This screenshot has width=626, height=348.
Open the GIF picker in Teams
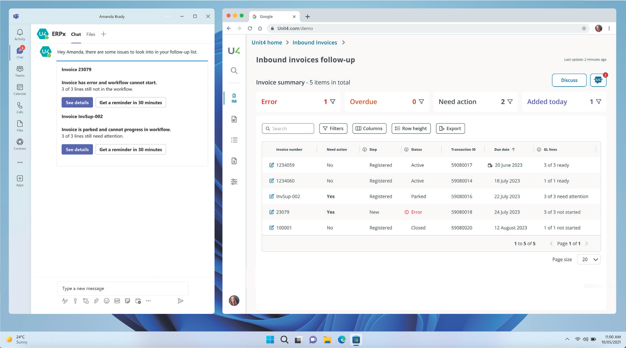click(117, 301)
